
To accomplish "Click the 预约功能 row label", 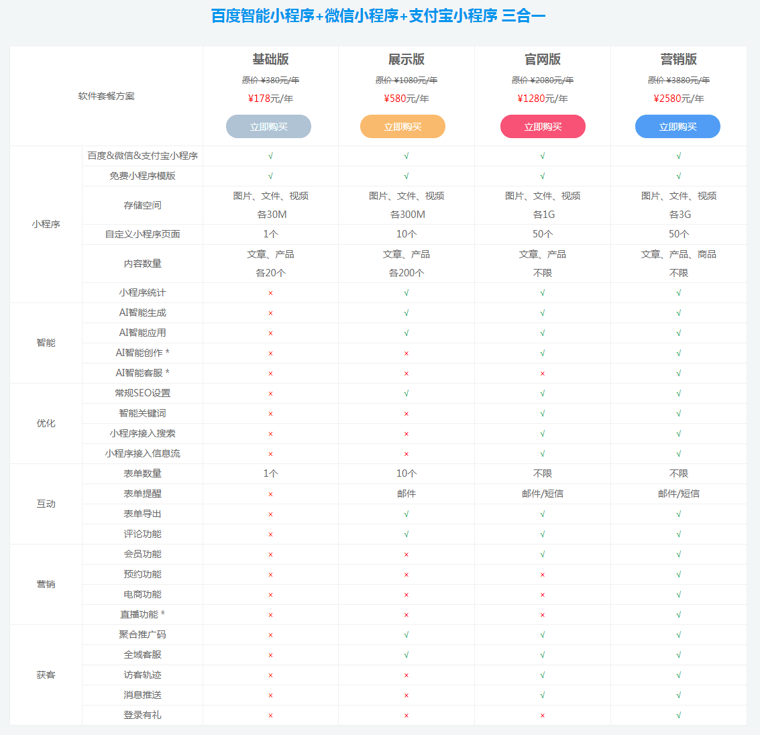I will 142,574.
